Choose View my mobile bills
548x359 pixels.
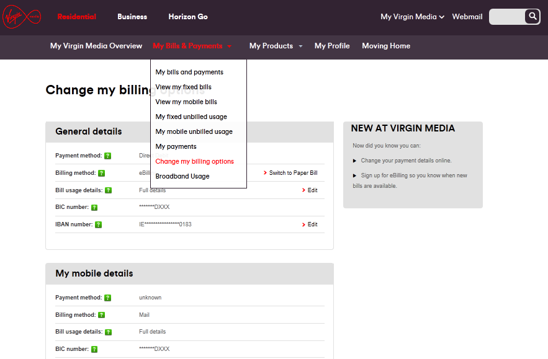[x=186, y=102]
